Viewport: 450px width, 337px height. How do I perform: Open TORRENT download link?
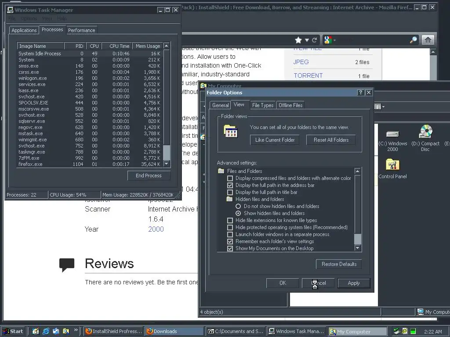click(x=308, y=75)
